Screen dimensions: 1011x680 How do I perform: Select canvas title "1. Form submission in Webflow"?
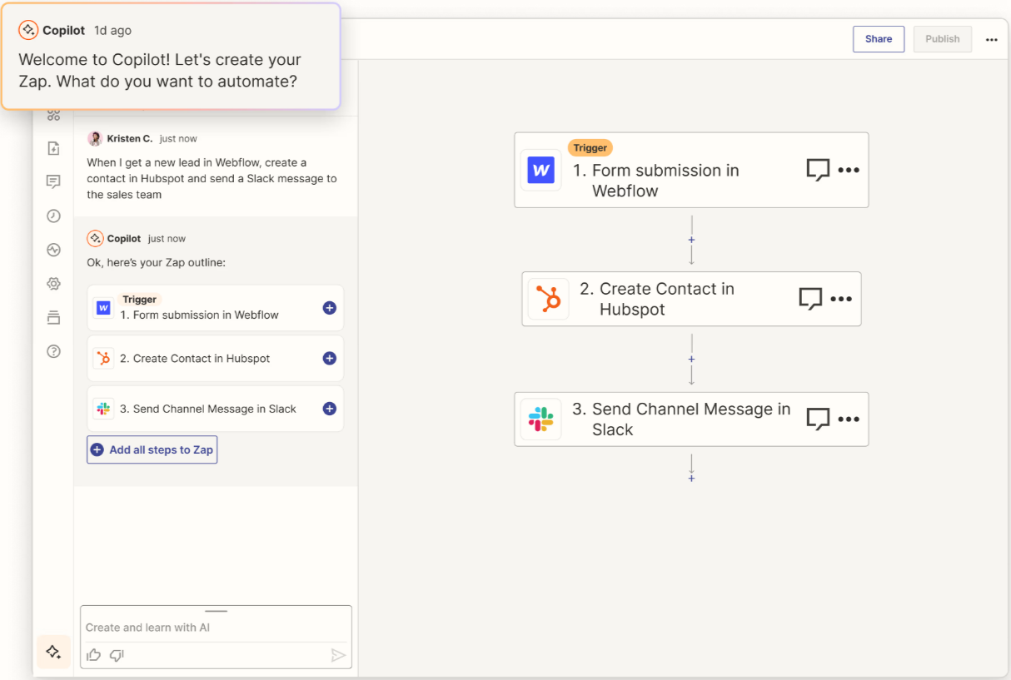coord(656,181)
